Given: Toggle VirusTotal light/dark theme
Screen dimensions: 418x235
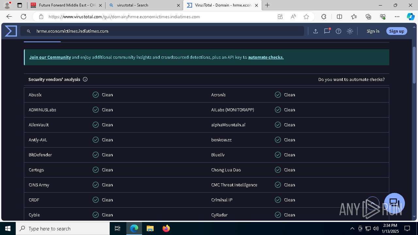Looking at the screenshot, I should pyautogui.click(x=350, y=31).
